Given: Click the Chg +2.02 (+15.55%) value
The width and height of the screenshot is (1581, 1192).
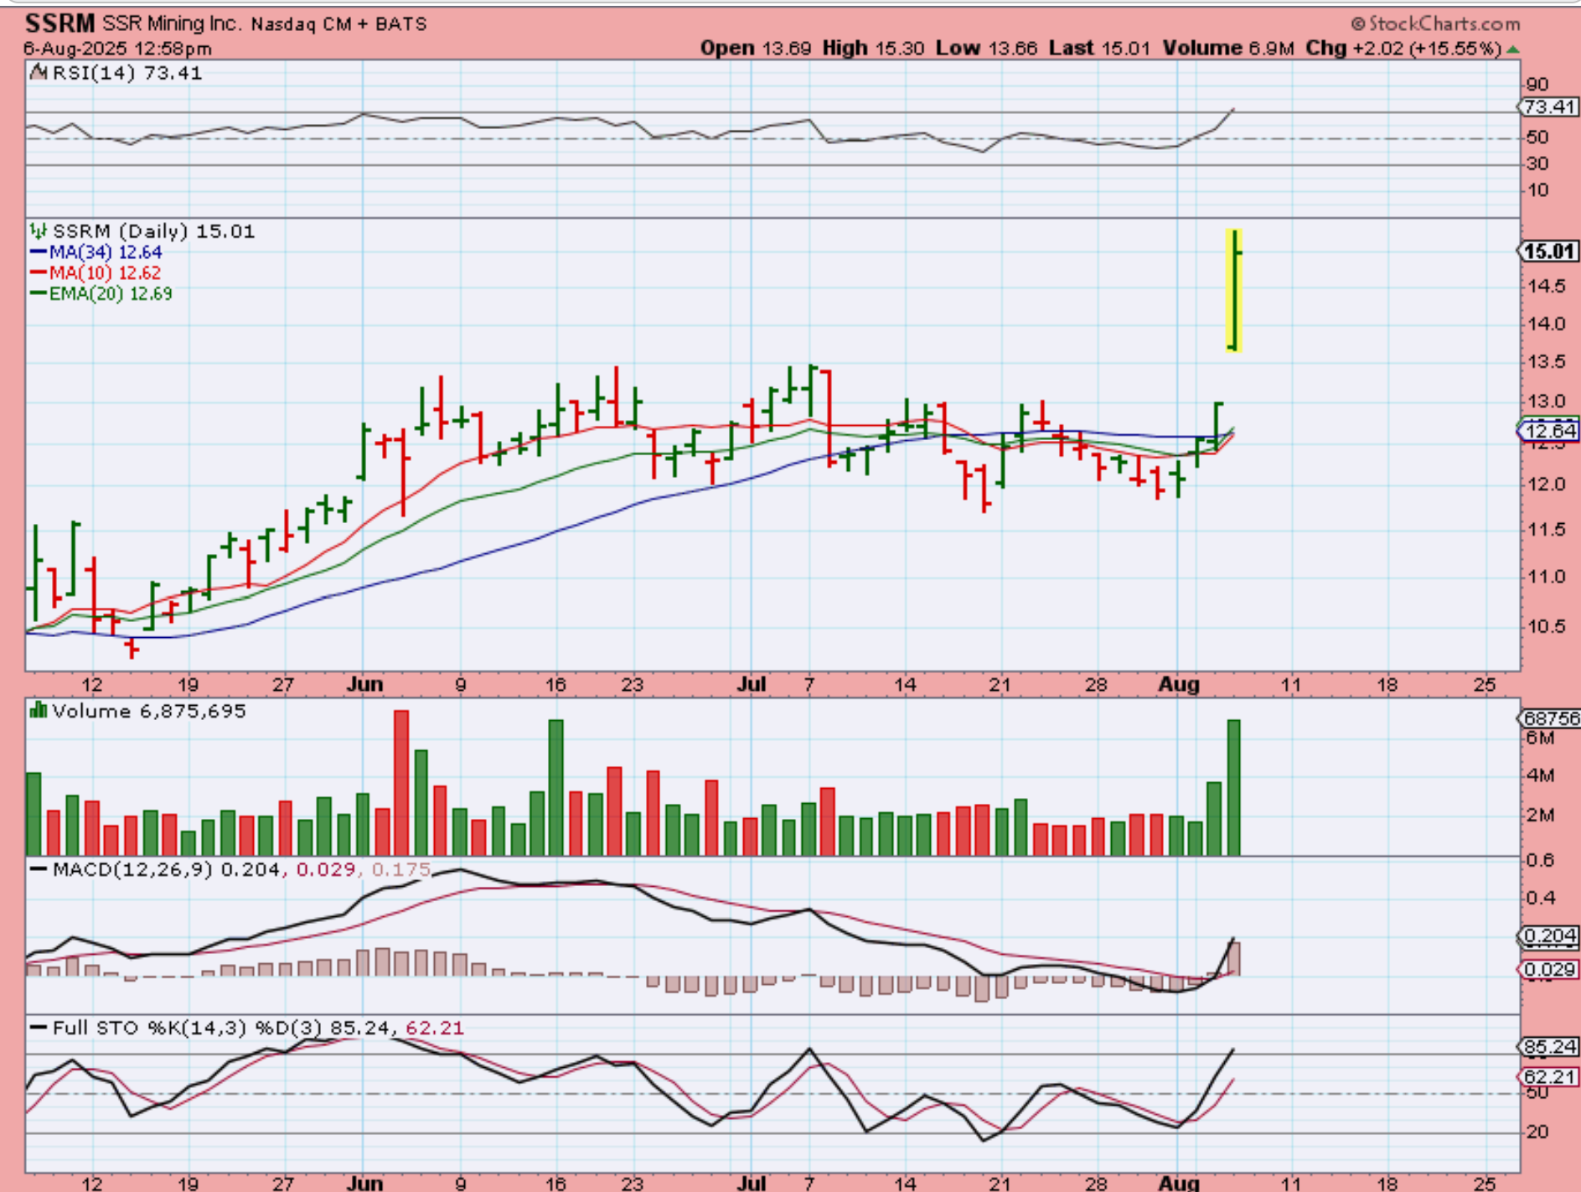Looking at the screenshot, I should pyautogui.click(x=1403, y=49).
